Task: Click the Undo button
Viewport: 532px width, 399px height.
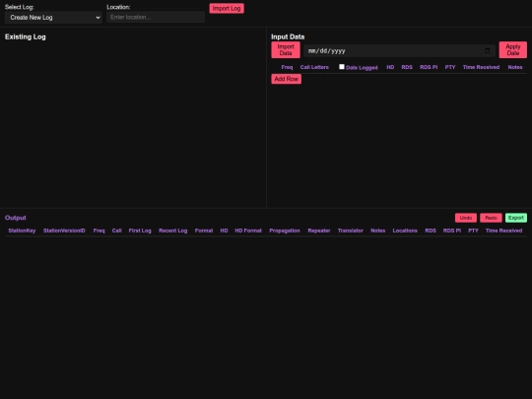Action: coord(465,218)
